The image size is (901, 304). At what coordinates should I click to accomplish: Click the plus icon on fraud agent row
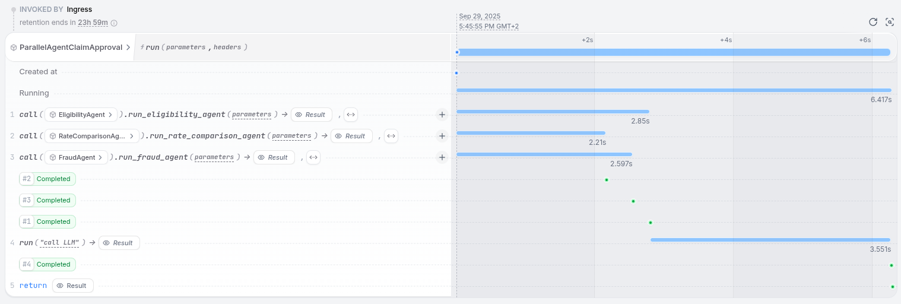442,157
